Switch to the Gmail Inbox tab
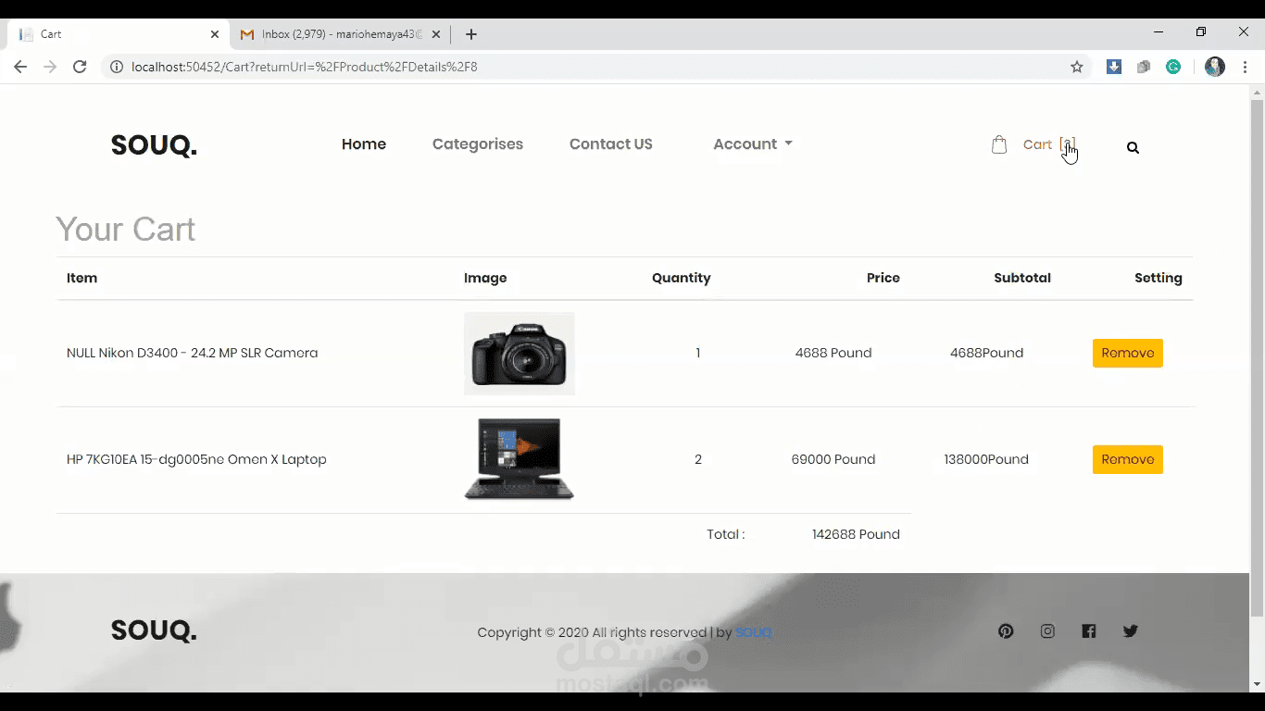Screen dimensions: 1265x711 pyautogui.click(x=341, y=34)
